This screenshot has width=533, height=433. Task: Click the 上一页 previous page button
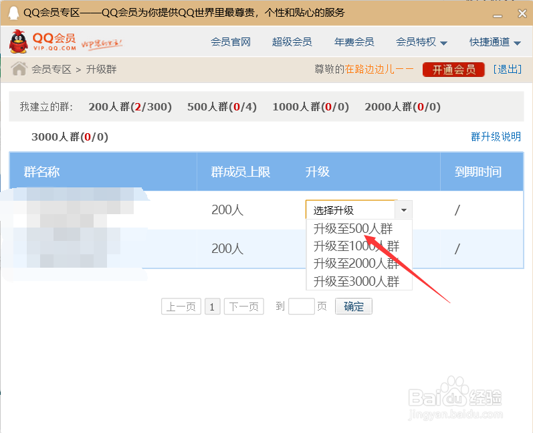(181, 307)
